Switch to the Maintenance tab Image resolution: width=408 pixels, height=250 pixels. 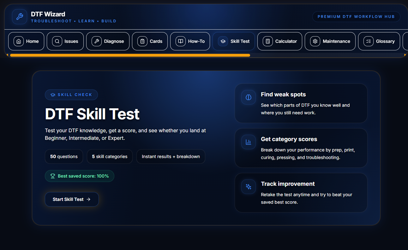(330, 41)
